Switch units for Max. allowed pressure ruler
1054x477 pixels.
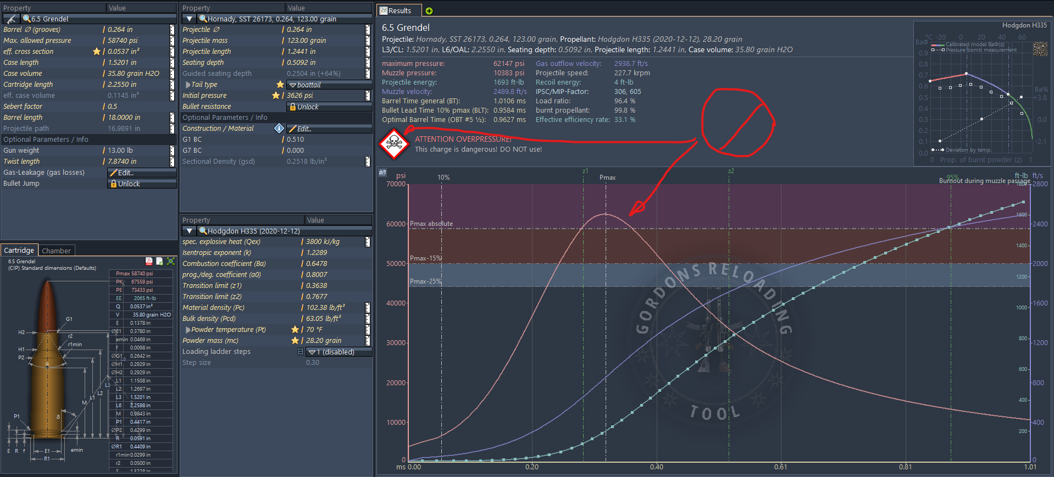(x=172, y=41)
